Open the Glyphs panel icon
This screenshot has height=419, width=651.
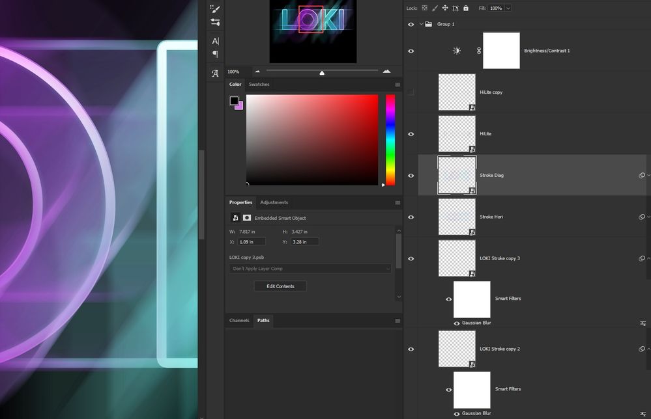tap(215, 74)
